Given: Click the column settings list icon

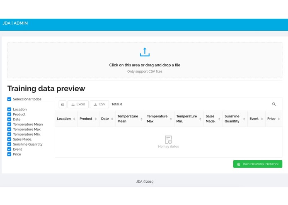Looking at the screenshot, I should [x=63, y=104].
